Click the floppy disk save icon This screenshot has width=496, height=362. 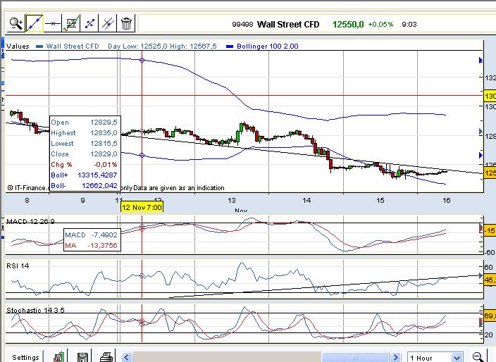[82, 357]
